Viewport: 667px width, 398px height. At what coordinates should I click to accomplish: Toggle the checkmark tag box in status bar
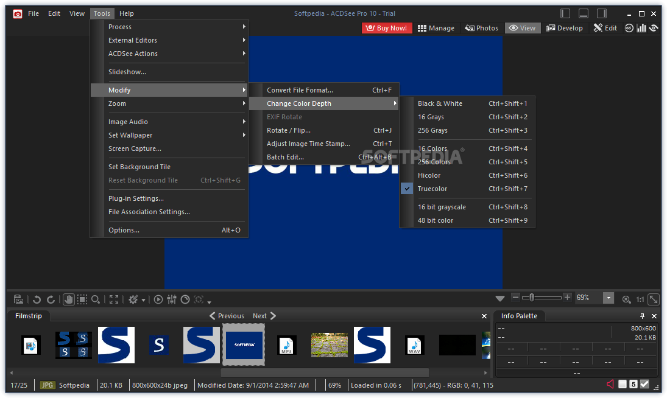pyautogui.click(x=644, y=385)
